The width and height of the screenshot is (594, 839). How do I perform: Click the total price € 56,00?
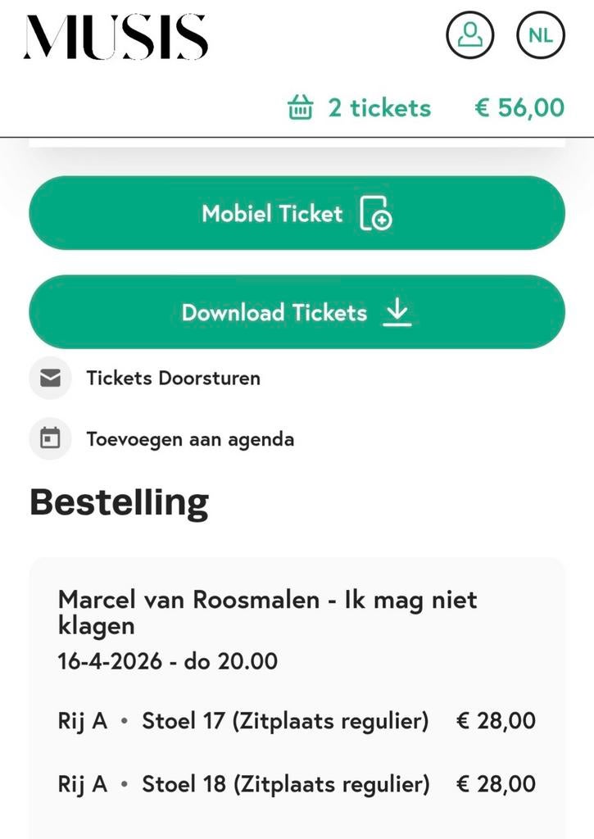coord(519,107)
